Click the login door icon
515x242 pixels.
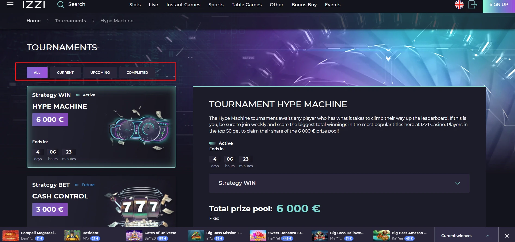pos(473,5)
